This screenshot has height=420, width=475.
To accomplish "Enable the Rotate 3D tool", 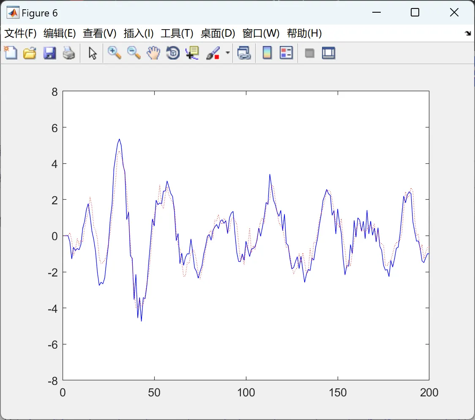I will (x=173, y=53).
